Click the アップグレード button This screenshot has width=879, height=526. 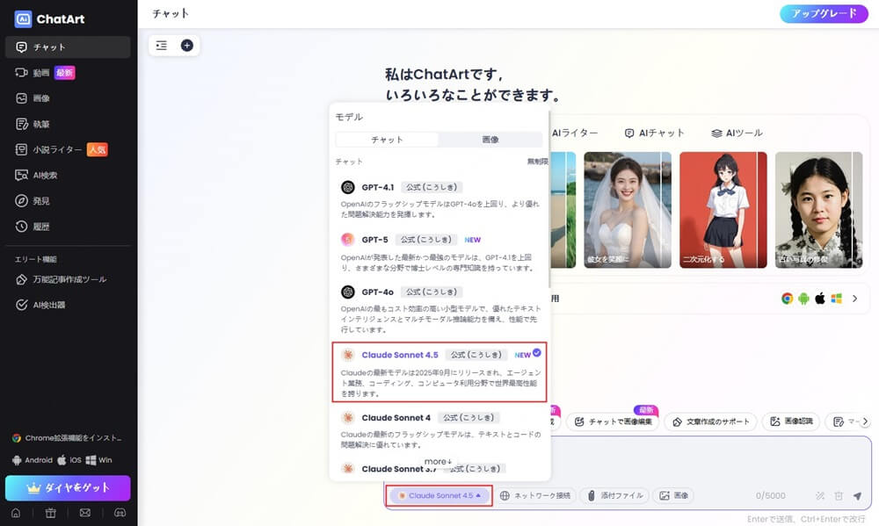click(824, 14)
